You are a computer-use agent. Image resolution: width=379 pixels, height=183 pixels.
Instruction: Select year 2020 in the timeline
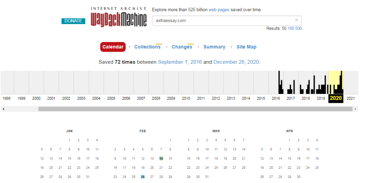click(336, 98)
